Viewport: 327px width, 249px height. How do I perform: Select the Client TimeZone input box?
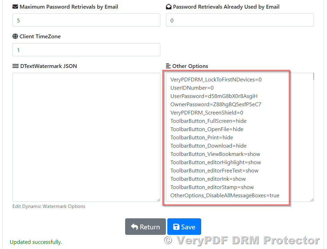click(86, 50)
